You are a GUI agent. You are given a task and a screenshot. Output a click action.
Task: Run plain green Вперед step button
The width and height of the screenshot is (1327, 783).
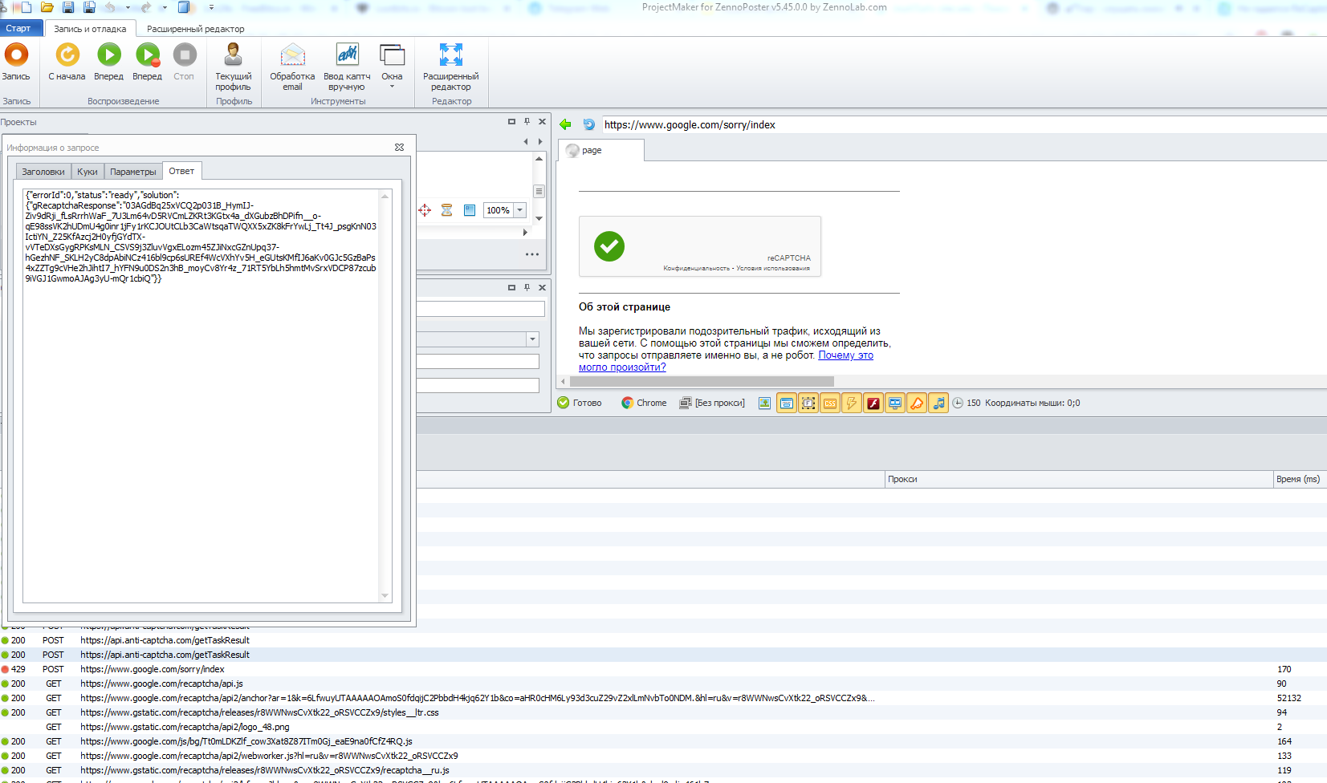(x=108, y=62)
